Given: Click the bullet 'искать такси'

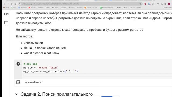Looking at the screenshot, I should click(33, 43).
